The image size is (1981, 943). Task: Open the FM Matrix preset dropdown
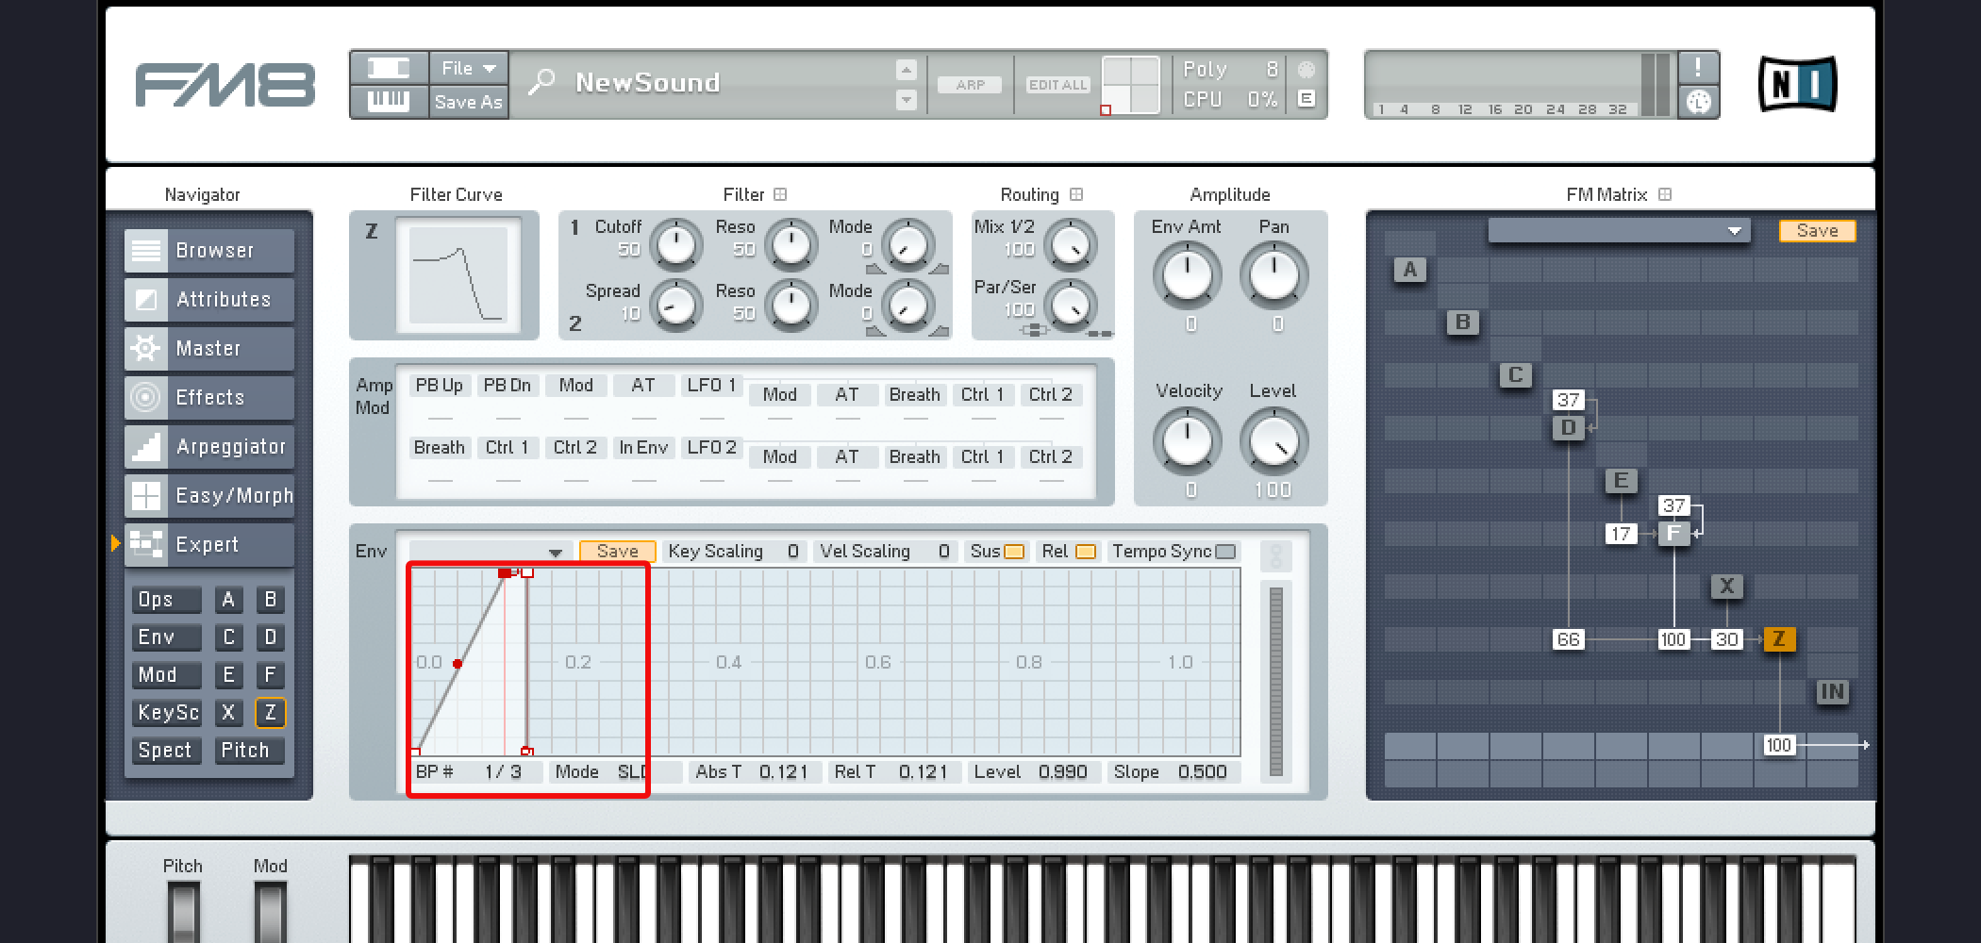[x=1619, y=231]
